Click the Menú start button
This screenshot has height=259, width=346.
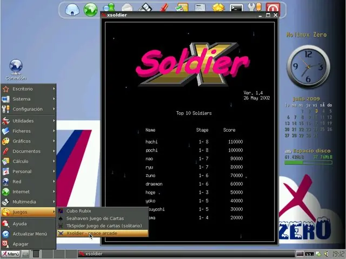coord(10,254)
